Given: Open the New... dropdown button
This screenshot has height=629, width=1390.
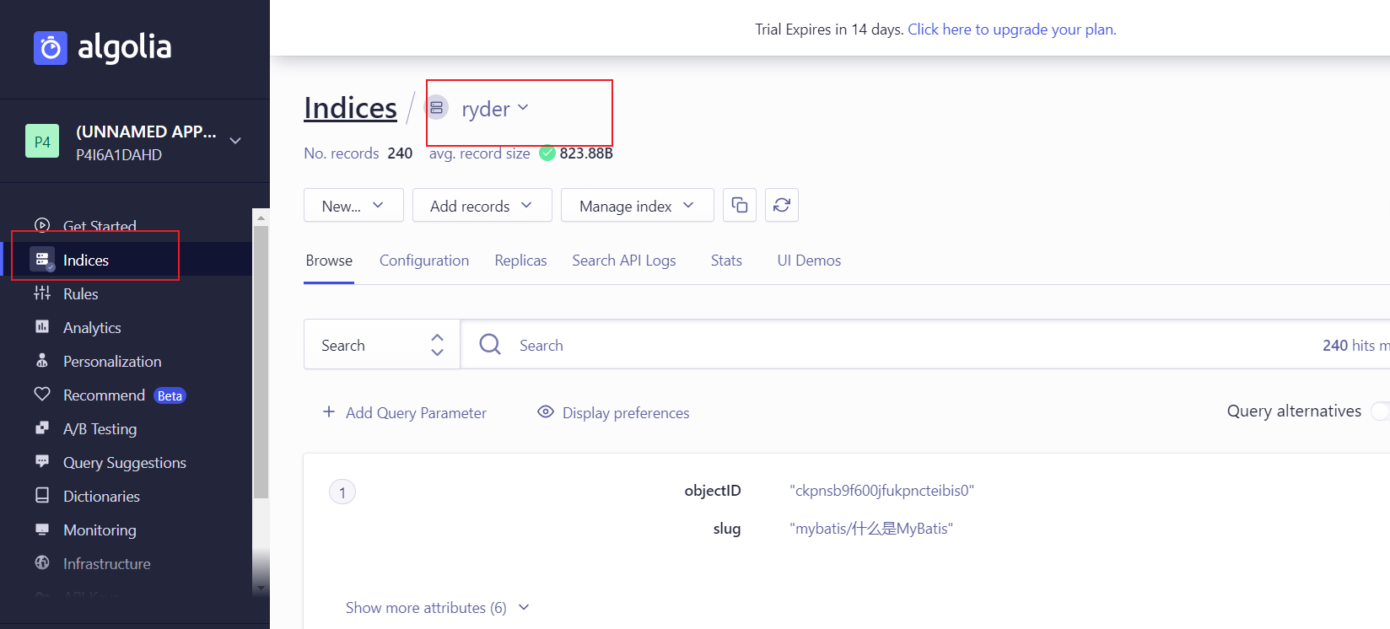Looking at the screenshot, I should tap(353, 205).
